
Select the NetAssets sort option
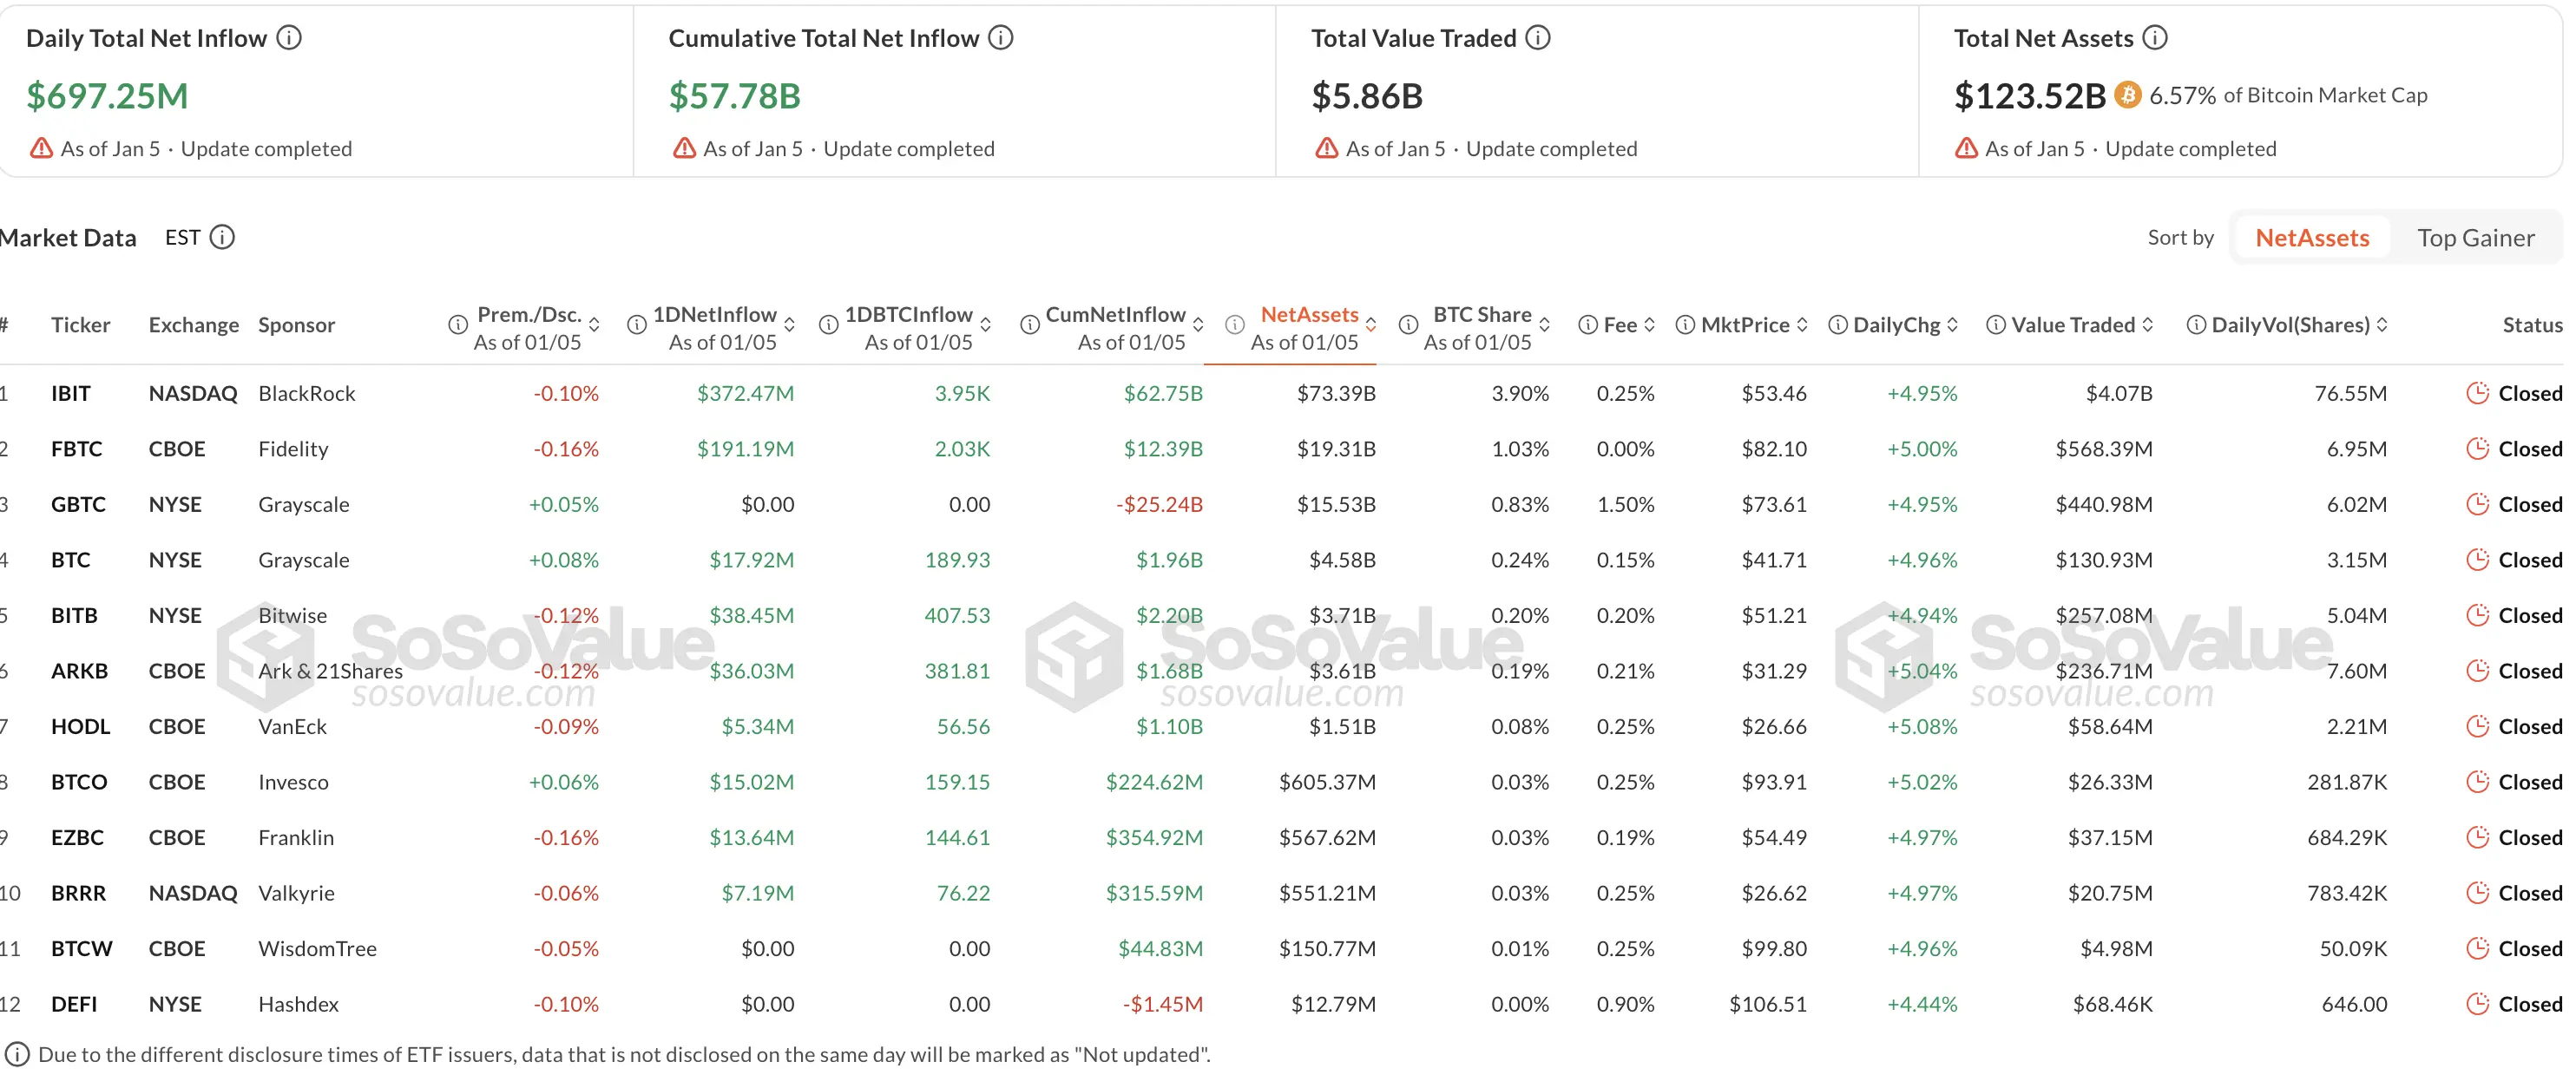click(2311, 238)
